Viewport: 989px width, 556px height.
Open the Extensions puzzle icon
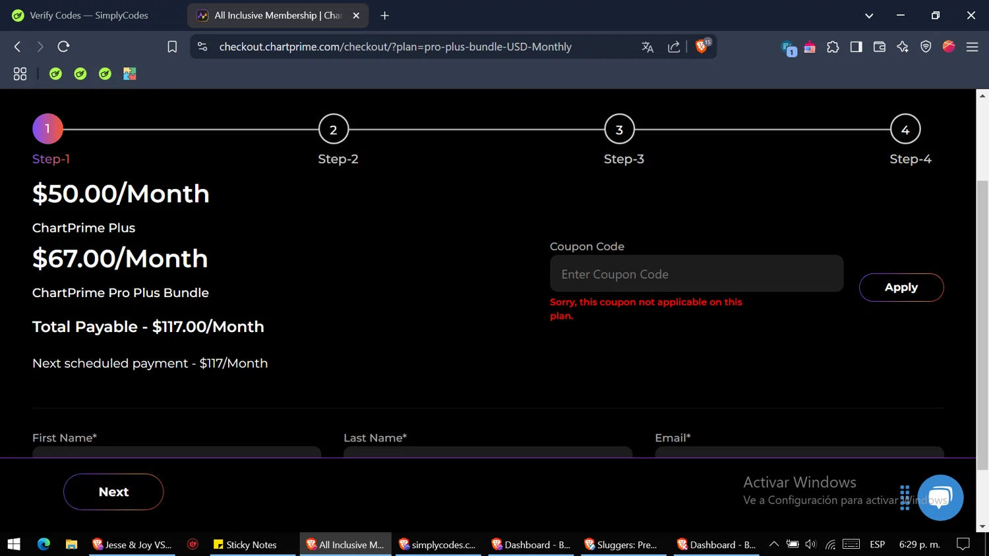click(833, 47)
